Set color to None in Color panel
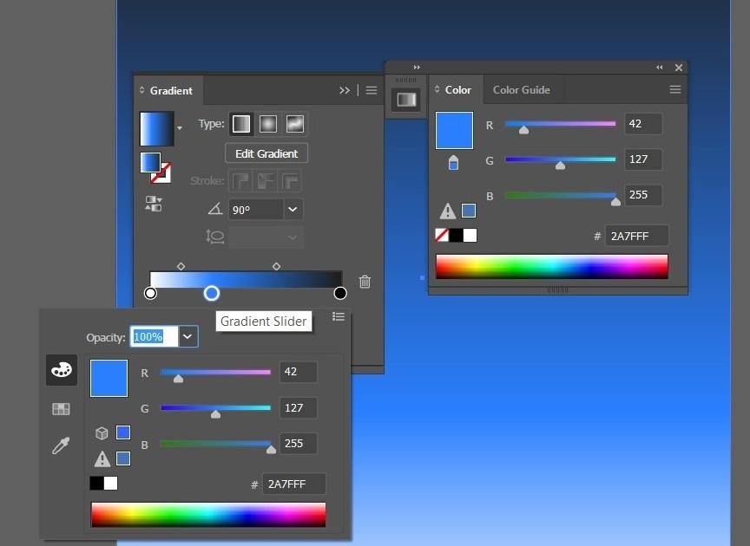Image resolution: width=750 pixels, height=546 pixels. pyautogui.click(x=442, y=235)
